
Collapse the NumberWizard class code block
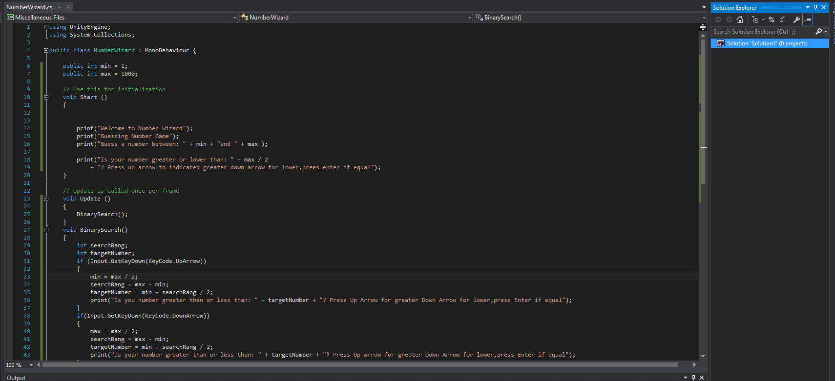[46, 50]
